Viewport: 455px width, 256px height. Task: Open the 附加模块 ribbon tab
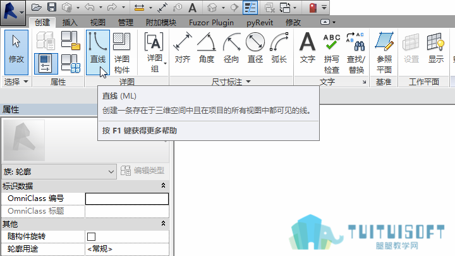pos(161,22)
